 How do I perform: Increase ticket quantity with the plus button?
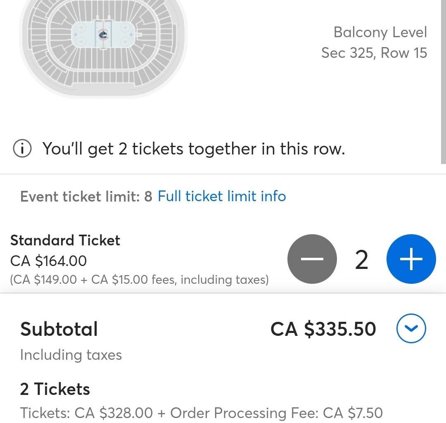[x=411, y=259]
